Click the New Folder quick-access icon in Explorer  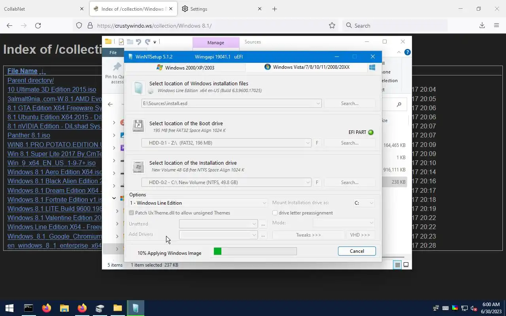coord(130,42)
